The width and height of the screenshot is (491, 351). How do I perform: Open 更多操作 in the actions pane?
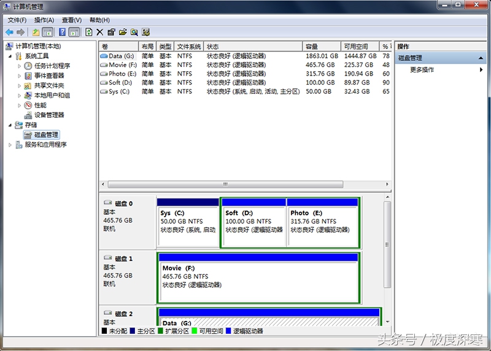point(422,70)
